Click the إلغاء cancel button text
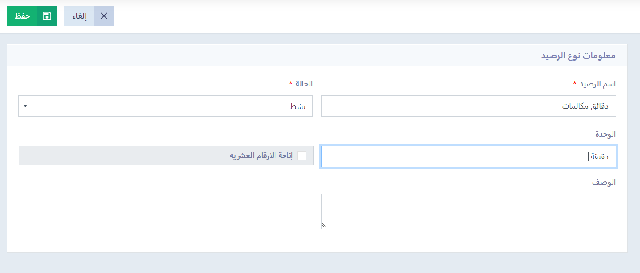Image resolution: width=640 pixels, height=273 pixels. click(80, 16)
